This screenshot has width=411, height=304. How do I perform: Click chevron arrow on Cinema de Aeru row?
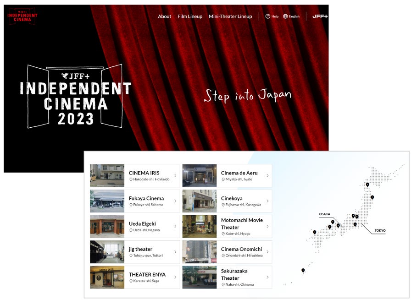point(267,175)
